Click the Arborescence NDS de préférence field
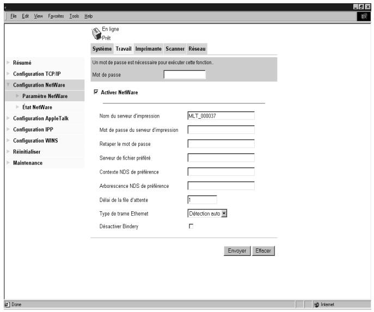 pos(221,186)
